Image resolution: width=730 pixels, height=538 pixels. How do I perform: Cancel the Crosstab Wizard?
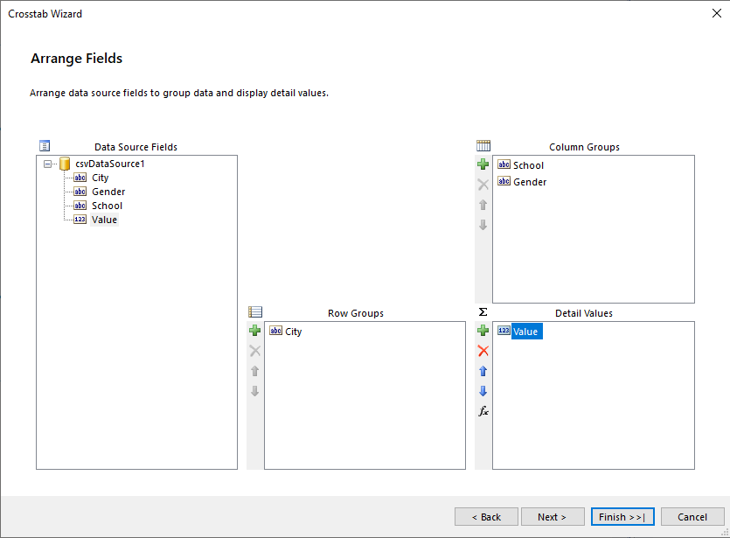tap(692, 516)
